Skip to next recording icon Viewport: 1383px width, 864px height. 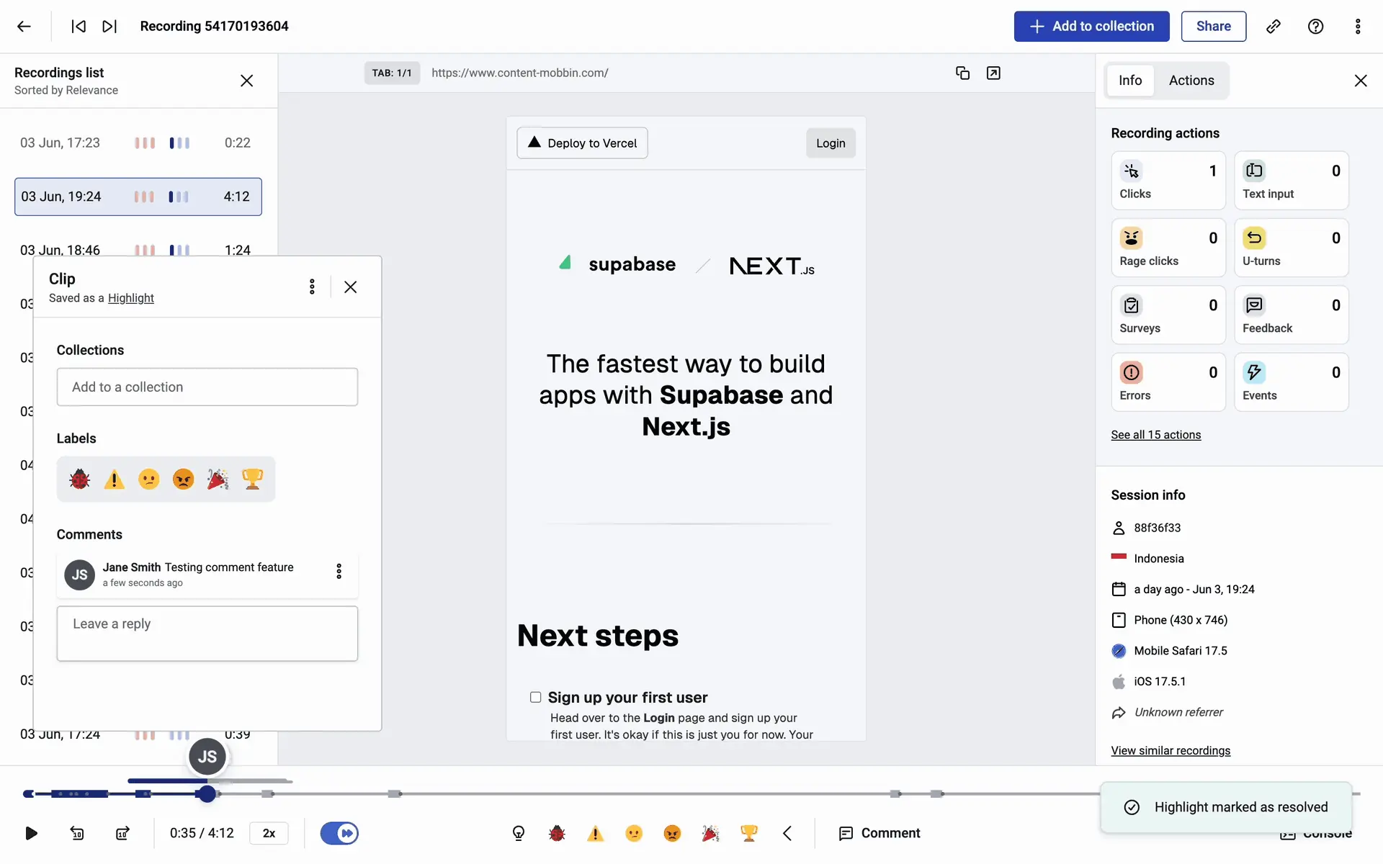click(109, 27)
